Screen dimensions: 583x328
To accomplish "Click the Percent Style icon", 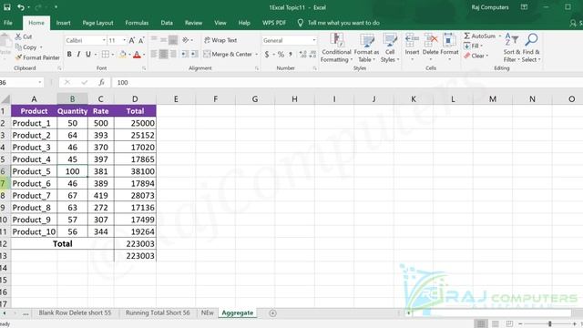I will [281, 55].
